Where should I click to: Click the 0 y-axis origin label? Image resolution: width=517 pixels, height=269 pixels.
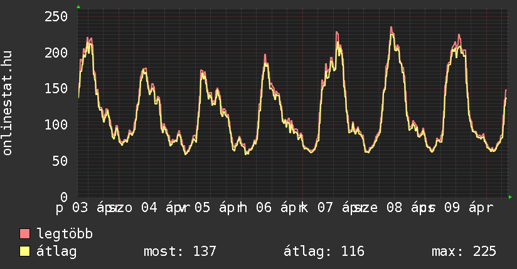click(63, 197)
